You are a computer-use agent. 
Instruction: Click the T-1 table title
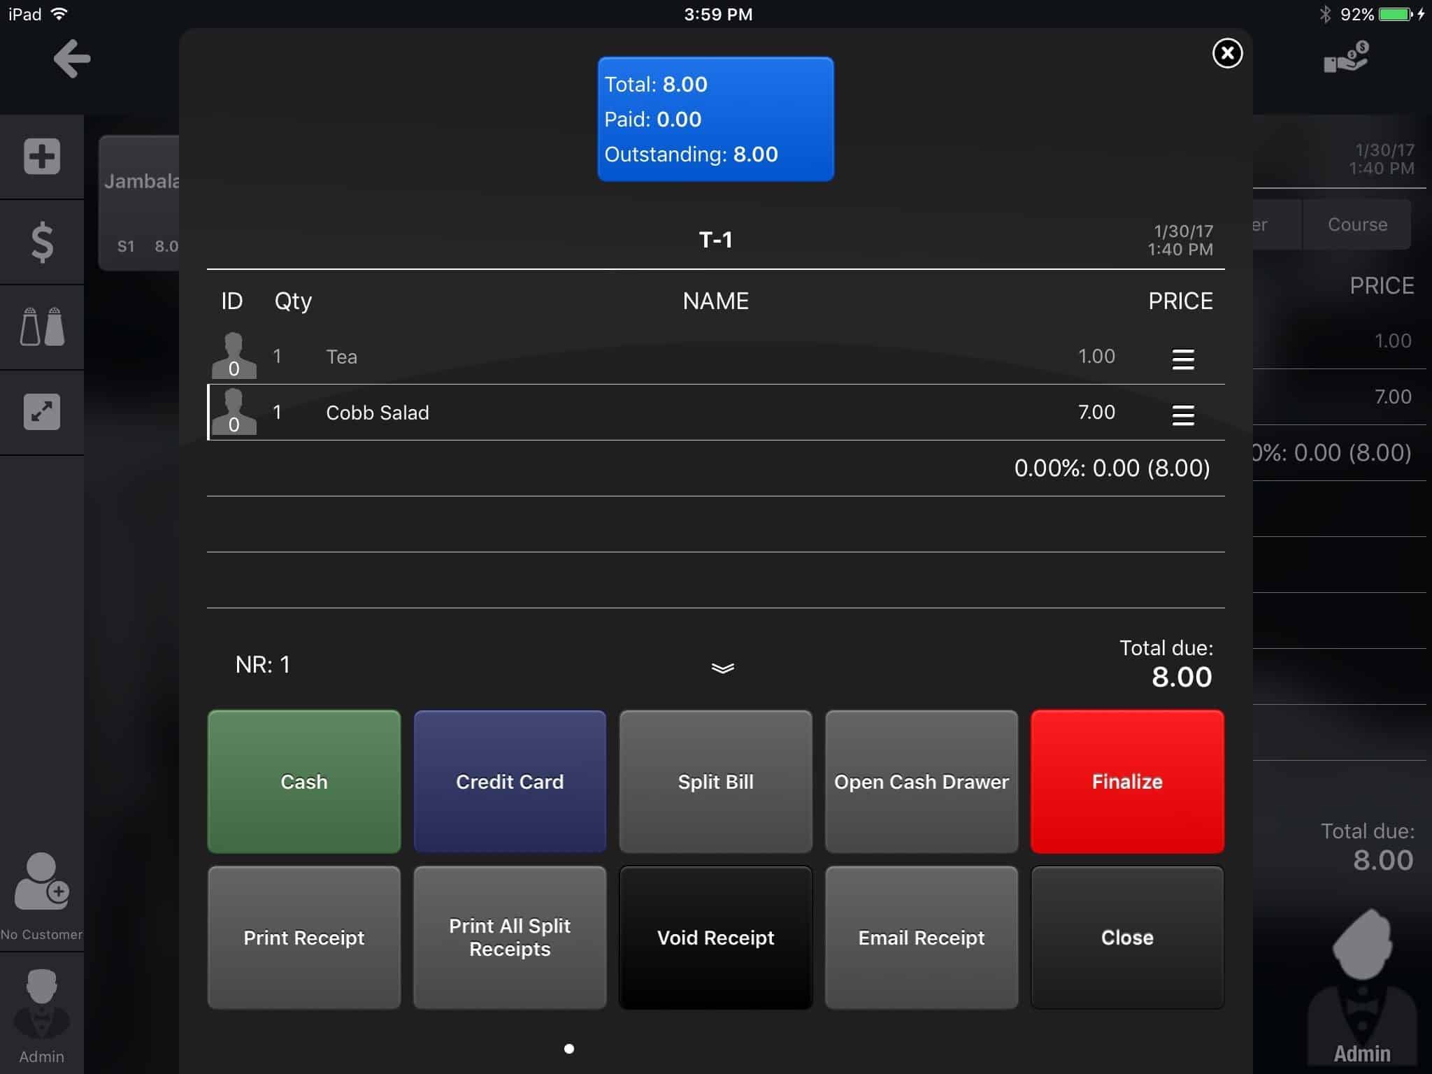(715, 240)
